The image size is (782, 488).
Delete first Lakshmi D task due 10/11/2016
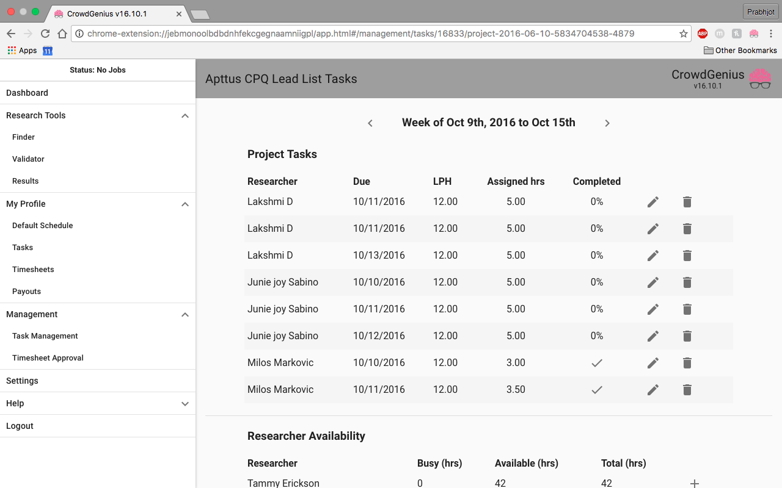click(687, 202)
